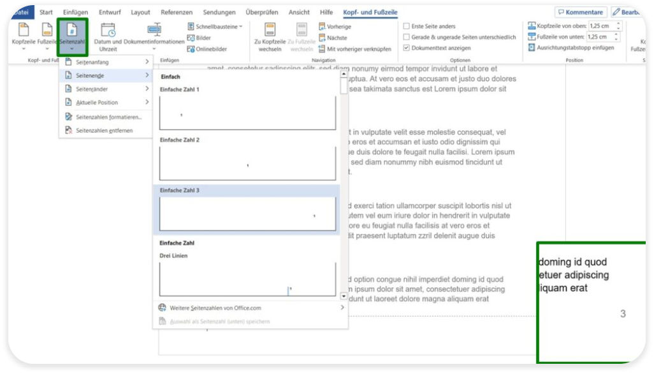Switch to the Layout tab
This screenshot has height=374, width=654.
pos(140,12)
